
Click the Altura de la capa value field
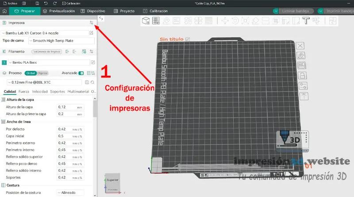click(x=70, y=107)
